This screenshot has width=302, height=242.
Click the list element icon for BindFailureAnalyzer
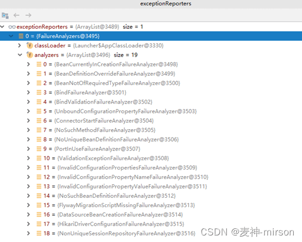[39, 93]
